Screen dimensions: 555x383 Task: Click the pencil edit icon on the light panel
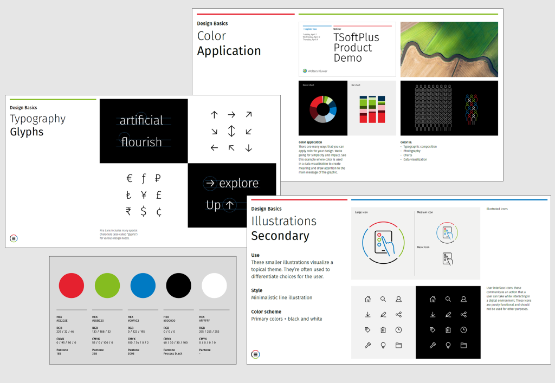[383, 315]
